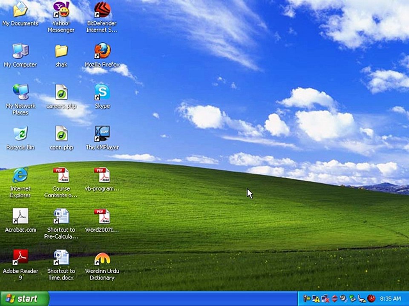This screenshot has height=306, width=409.
Task: Click the network warning tray icon
Action: pyautogui.click(x=316, y=298)
